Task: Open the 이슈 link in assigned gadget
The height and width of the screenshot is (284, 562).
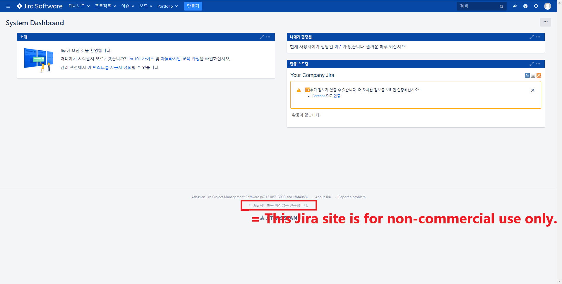Action: 338,47
